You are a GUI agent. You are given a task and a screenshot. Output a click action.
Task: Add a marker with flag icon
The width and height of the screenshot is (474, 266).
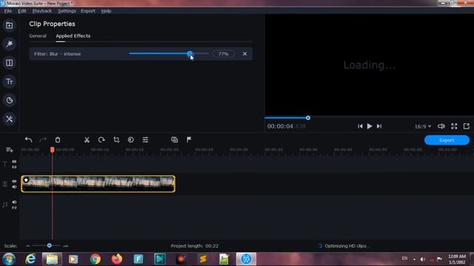(x=189, y=140)
